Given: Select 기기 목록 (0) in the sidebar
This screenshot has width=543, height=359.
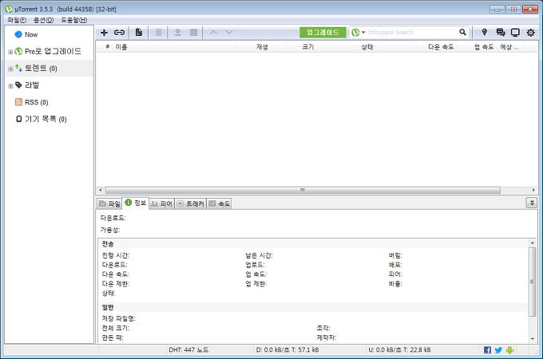Looking at the screenshot, I should pos(46,119).
